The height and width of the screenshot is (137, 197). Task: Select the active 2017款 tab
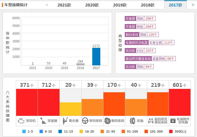pyautogui.click(x=175, y=5)
